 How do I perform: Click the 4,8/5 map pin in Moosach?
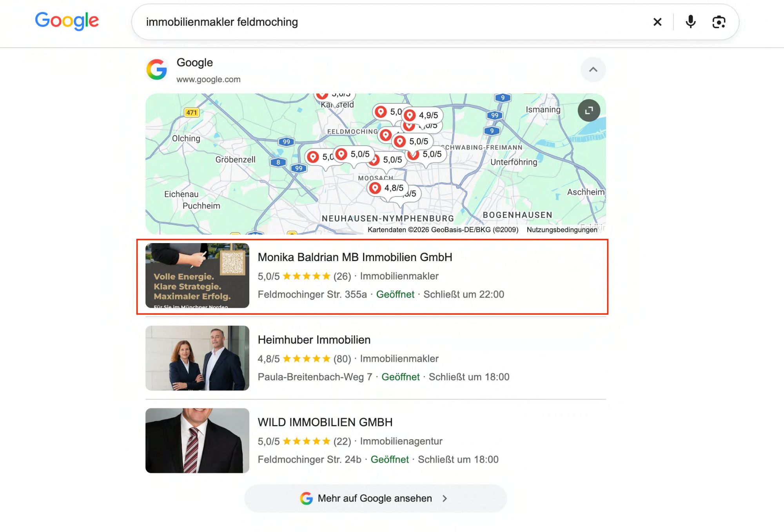pyautogui.click(x=388, y=188)
